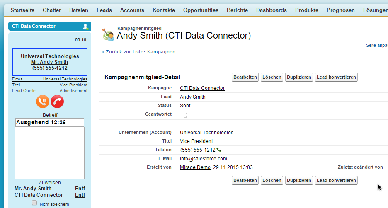Screen dimensions: 388x208
Task: Click Entf next to CTI Data Connector
Action: 80,195
